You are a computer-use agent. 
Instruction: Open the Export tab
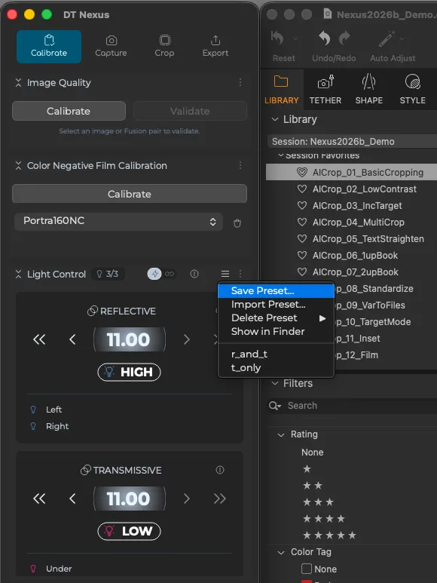point(215,47)
